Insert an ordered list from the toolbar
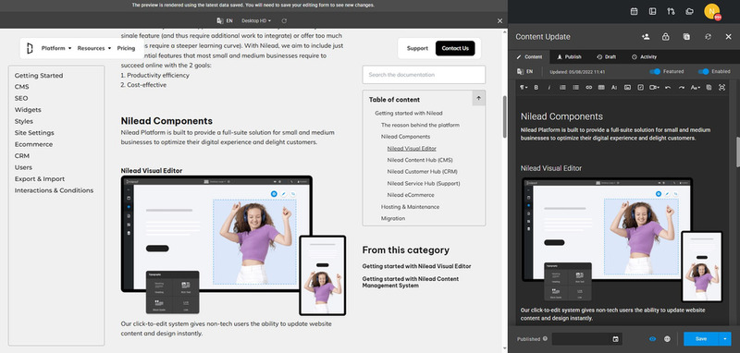This screenshot has width=740, height=353. (562, 87)
